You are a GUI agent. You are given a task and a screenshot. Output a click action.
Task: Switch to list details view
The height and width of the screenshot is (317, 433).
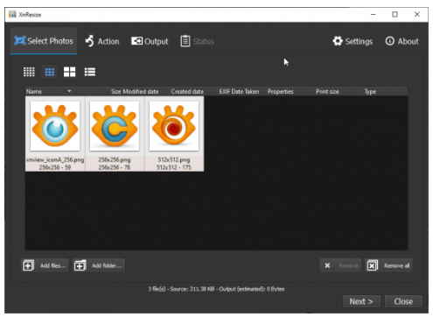(x=90, y=72)
